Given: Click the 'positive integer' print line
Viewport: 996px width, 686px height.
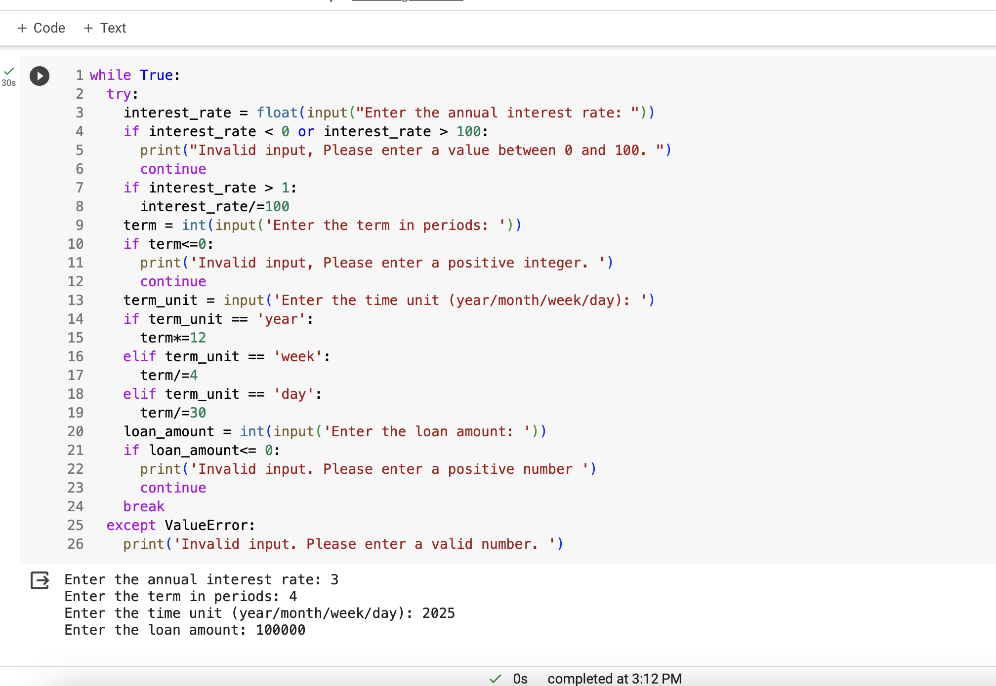Looking at the screenshot, I should [376, 263].
